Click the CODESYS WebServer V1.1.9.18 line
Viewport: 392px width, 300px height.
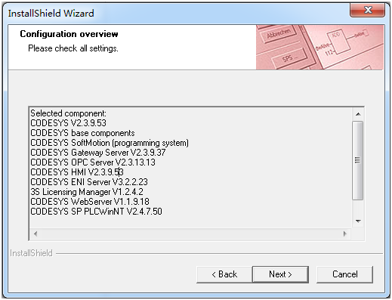pyautogui.click(x=90, y=202)
